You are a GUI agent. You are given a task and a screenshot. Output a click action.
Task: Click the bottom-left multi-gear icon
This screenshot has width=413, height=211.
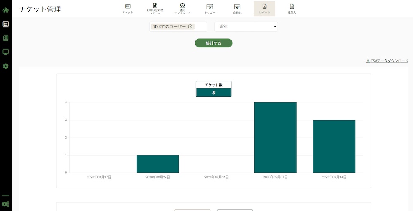(x=6, y=204)
